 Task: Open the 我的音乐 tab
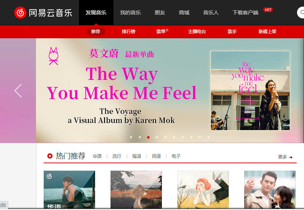pos(130,13)
